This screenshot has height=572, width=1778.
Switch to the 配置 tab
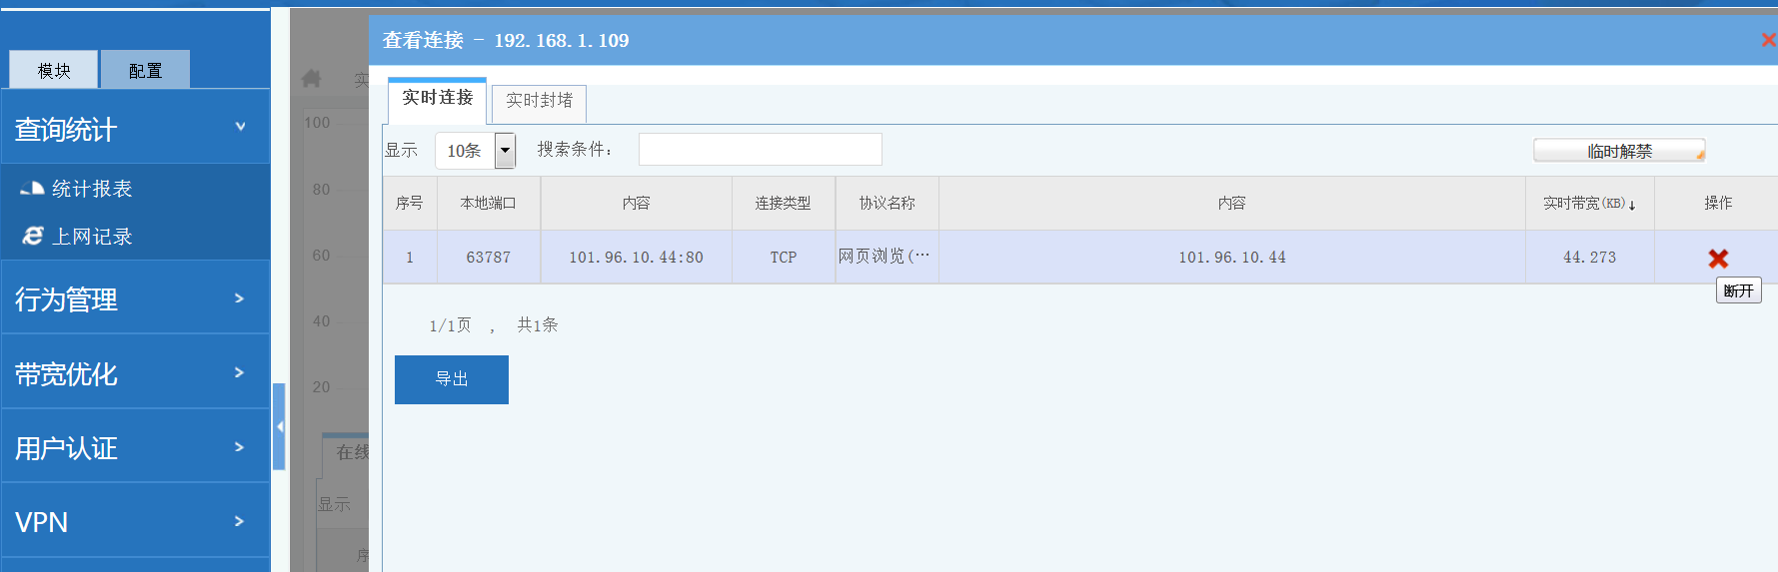[145, 70]
